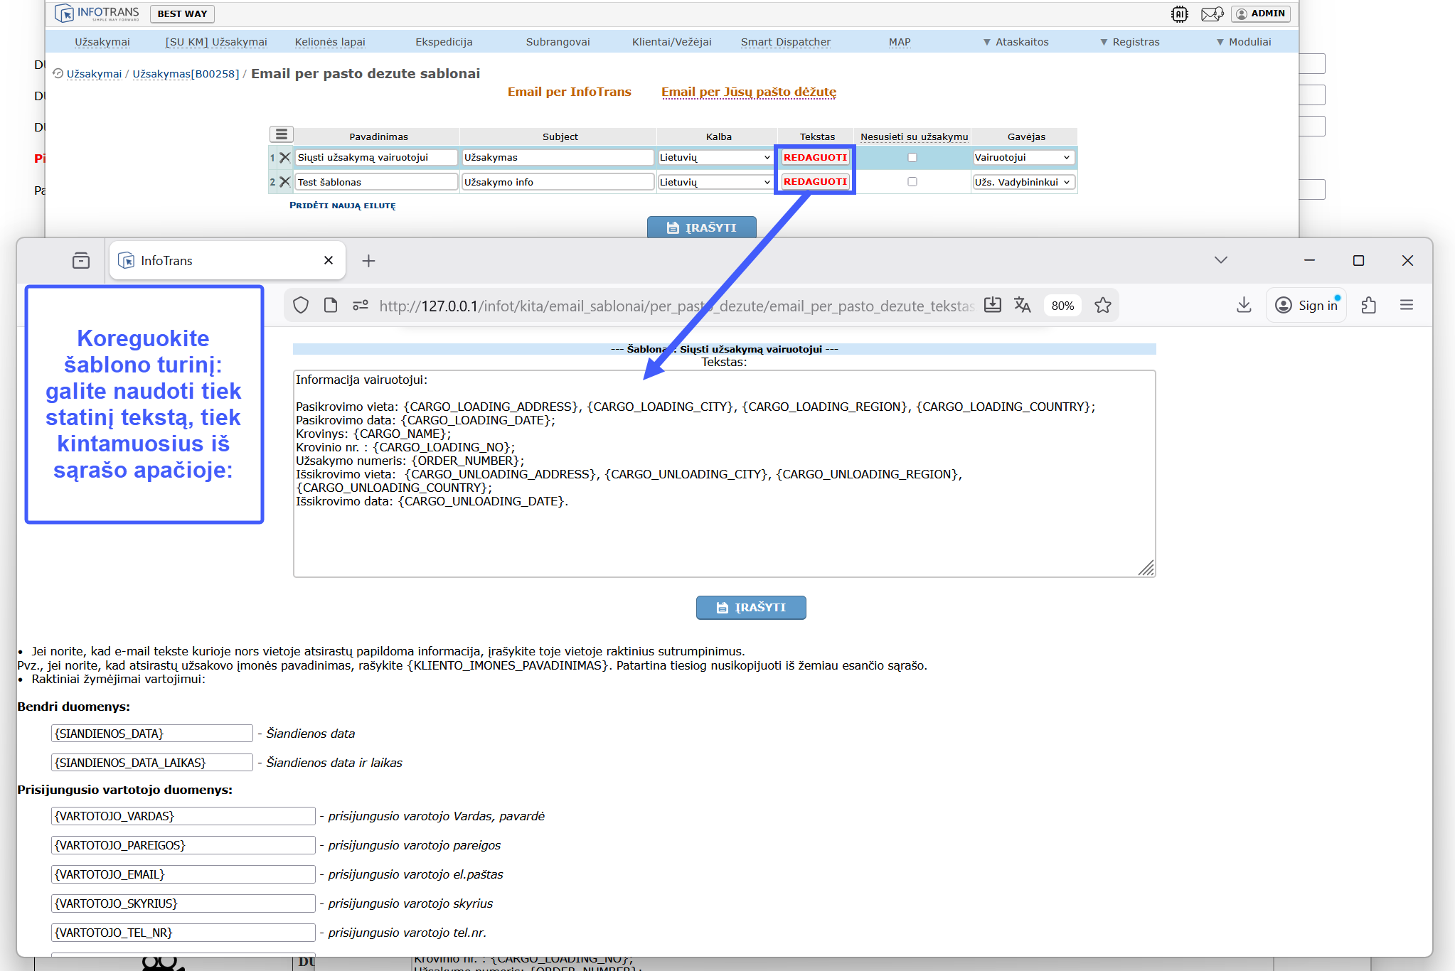Open Smart Dispatcher menu item
Screen dimensions: 1455x971
[x=786, y=42]
